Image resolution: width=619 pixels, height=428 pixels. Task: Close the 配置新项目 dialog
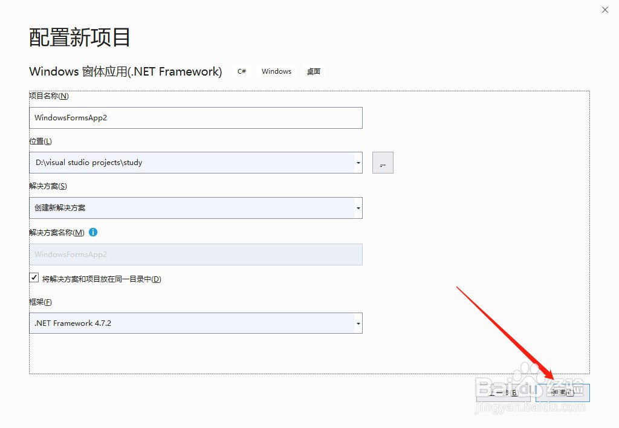tap(604, 10)
